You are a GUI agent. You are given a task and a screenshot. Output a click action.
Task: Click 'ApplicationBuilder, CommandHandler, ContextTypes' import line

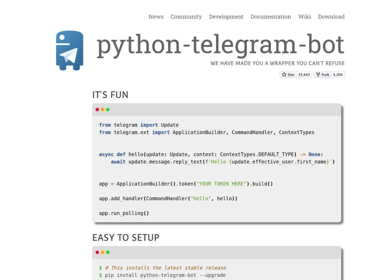click(x=207, y=132)
